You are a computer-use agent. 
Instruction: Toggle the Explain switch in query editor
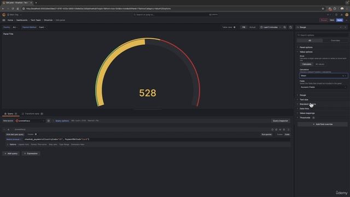pyautogui.click(x=36, y=134)
